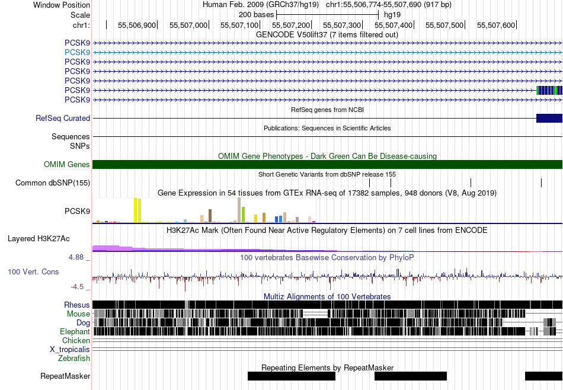Click the chr1: ruler label
The height and width of the screenshot is (390, 563).
tap(81, 25)
